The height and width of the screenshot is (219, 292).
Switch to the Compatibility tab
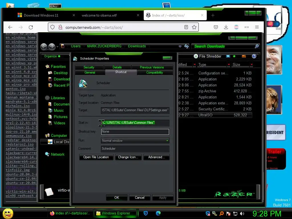pyautogui.click(x=155, y=72)
